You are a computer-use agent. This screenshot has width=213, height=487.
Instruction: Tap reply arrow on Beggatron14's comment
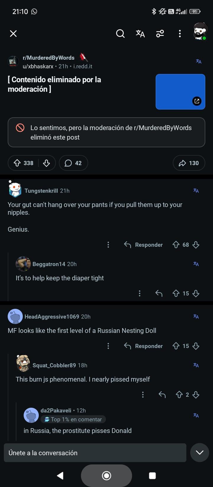159,293
